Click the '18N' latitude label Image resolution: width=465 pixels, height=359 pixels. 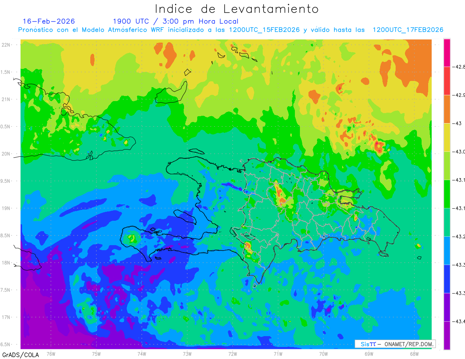tap(6, 263)
